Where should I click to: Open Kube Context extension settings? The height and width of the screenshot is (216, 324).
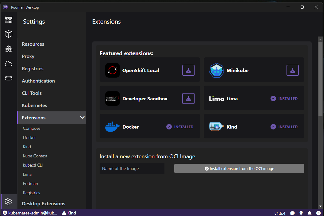click(x=35, y=156)
